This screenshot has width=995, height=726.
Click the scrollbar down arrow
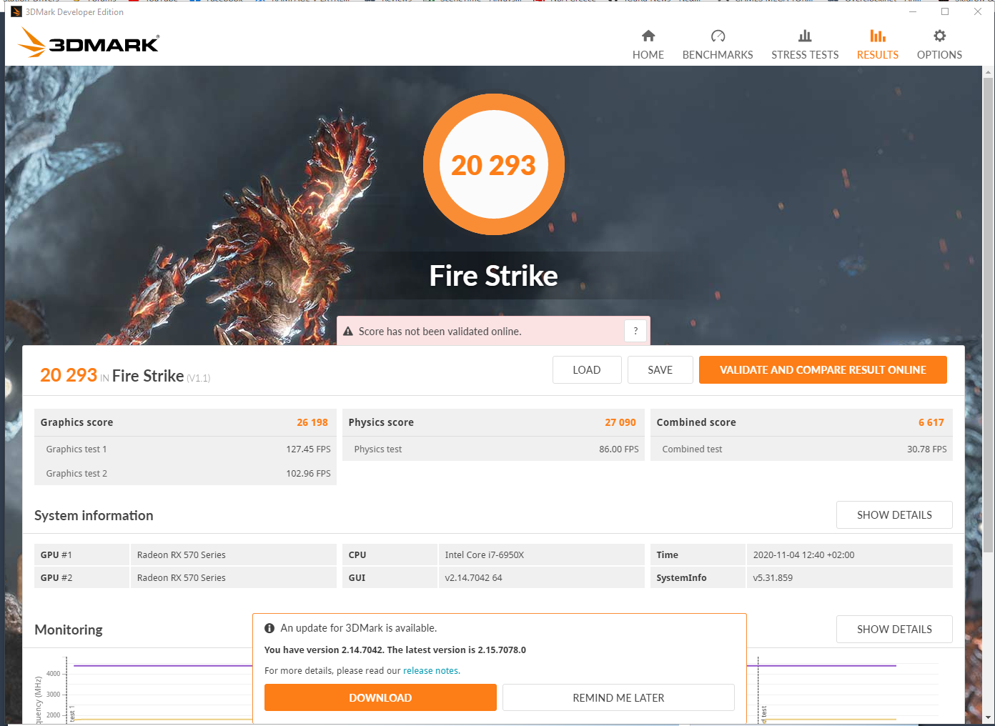tap(988, 717)
